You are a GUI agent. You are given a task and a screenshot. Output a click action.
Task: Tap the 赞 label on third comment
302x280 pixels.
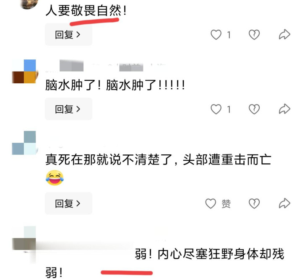click(x=226, y=203)
